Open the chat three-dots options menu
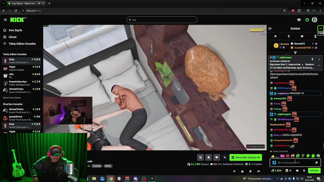 tap(320, 29)
